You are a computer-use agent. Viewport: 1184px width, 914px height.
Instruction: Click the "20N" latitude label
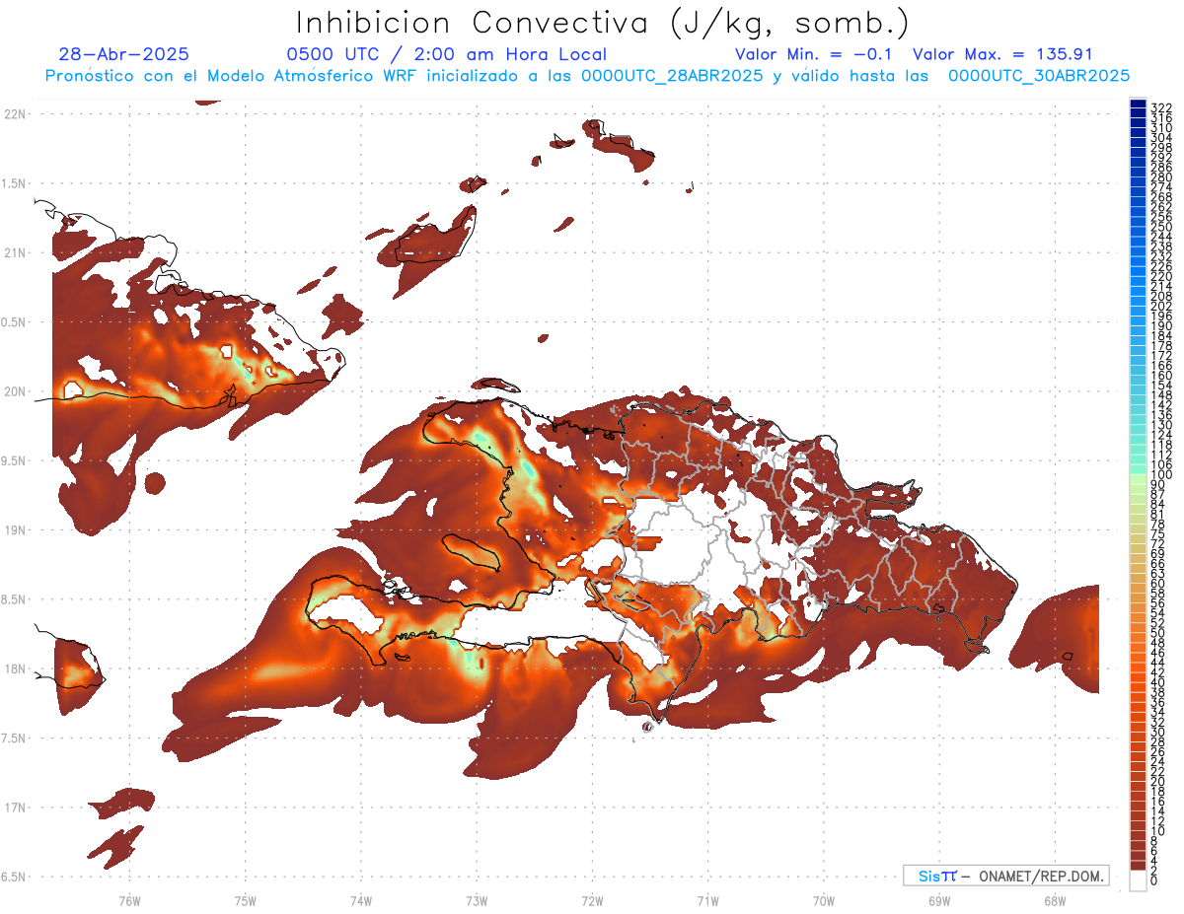(x=15, y=391)
